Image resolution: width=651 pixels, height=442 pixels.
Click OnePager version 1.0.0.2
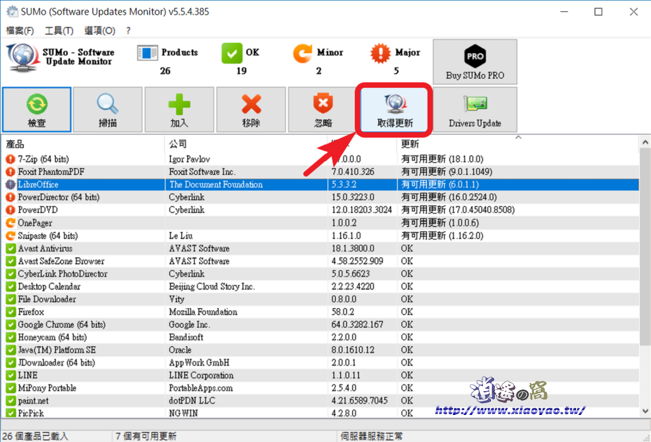coord(344,223)
